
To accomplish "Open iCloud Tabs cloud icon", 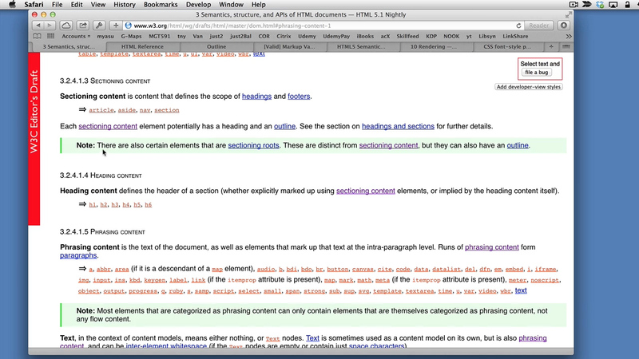I will click(x=66, y=26).
